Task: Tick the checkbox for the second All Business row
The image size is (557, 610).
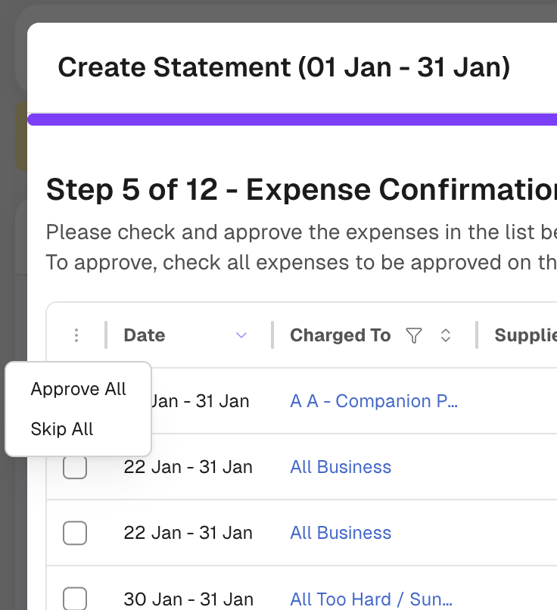Action: click(75, 533)
